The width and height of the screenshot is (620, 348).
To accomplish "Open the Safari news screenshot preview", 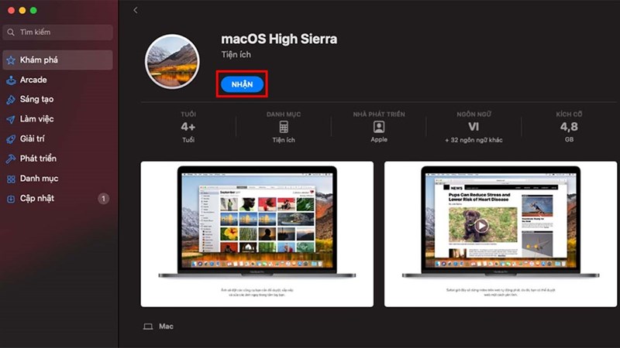I will tap(501, 234).
